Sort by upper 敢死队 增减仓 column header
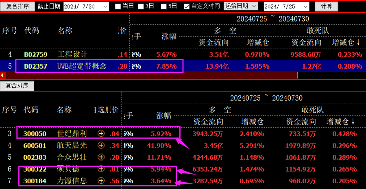This screenshot has height=189, width=366. point(346,42)
